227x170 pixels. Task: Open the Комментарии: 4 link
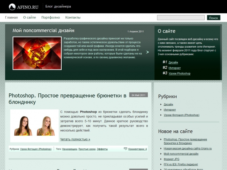click(137, 149)
